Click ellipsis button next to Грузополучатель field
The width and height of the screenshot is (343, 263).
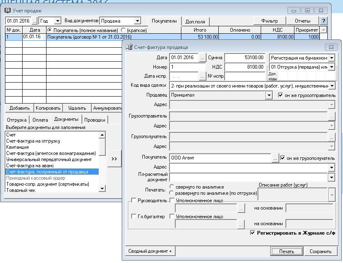(331, 137)
